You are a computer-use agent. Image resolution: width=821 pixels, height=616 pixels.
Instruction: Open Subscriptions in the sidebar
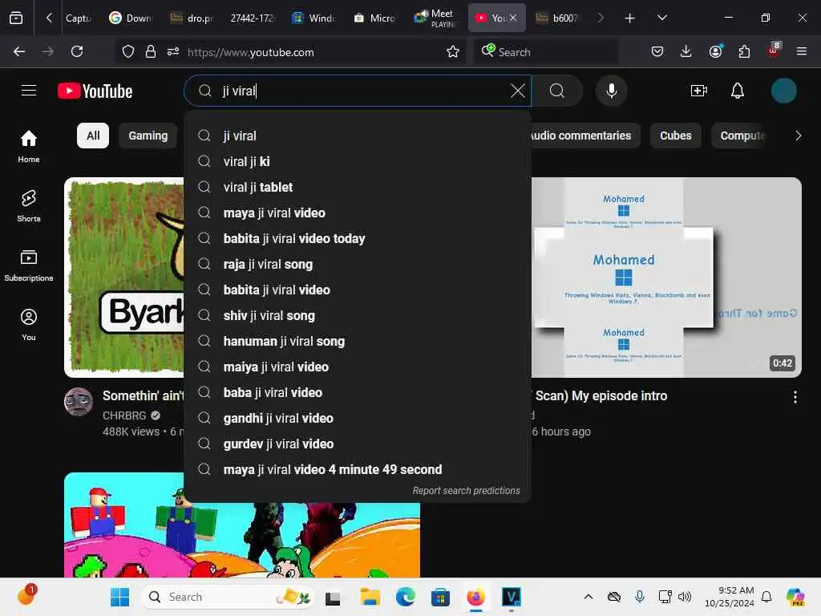[x=29, y=265]
